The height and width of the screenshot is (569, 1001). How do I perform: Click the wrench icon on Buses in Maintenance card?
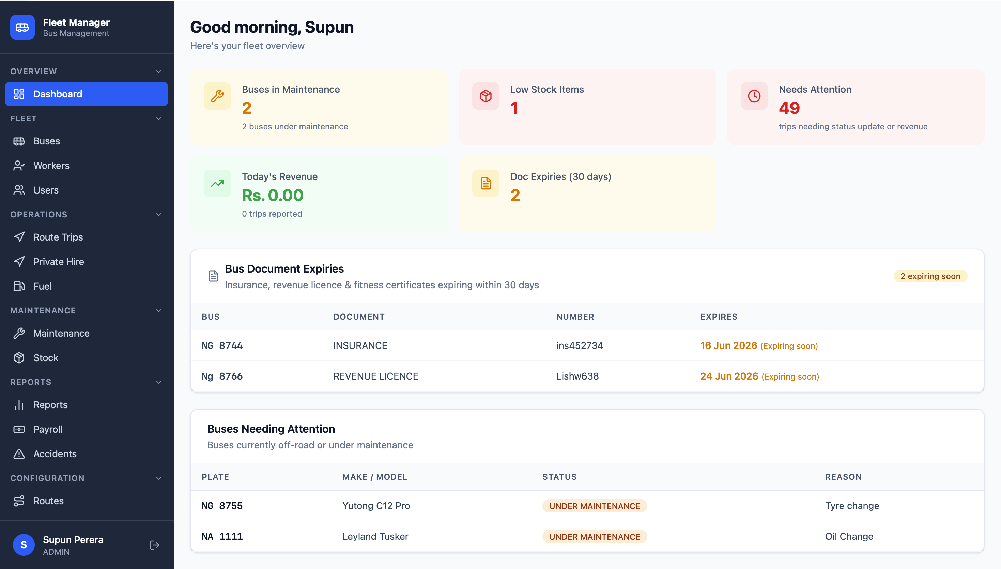point(217,96)
